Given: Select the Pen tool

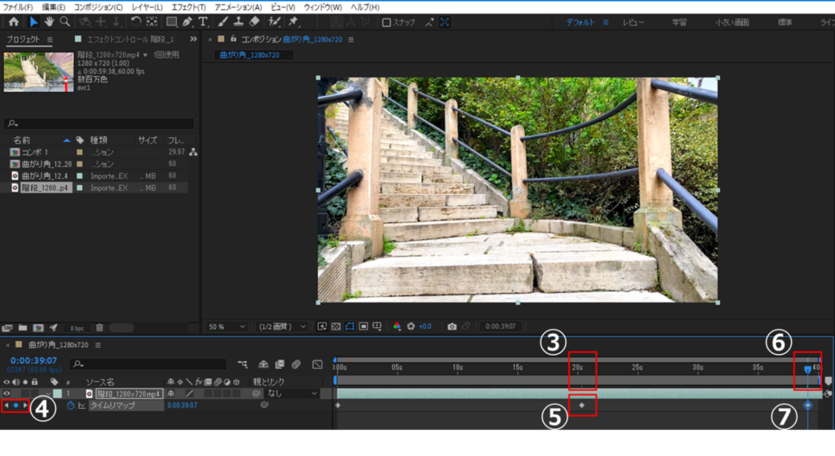Looking at the screenshot, I should [188, 22].
